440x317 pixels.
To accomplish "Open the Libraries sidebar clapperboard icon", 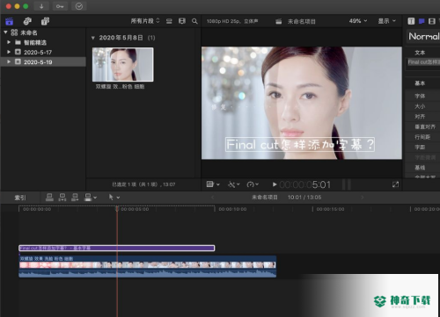I will 10,21.
